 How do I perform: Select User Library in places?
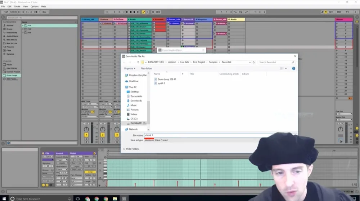[12, 68]
